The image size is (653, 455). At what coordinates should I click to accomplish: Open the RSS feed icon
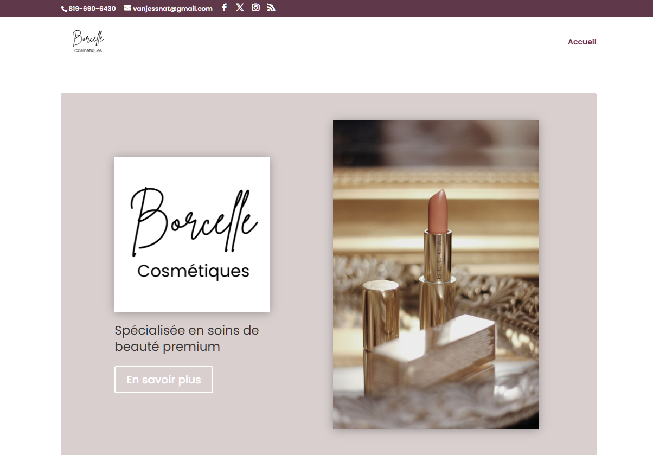271,8
